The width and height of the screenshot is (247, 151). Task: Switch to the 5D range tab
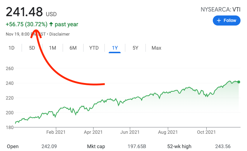coord(32,48)
